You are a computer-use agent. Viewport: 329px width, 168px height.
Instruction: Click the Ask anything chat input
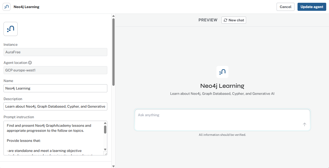(222, 120)
